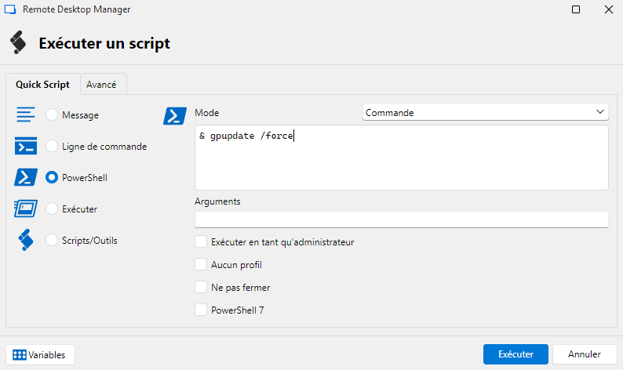Viewport: 623px width, 370px height.
Task: Enable the PowerShell 7 checkbox
Action: pyautogui.click(x=201, y=310)
